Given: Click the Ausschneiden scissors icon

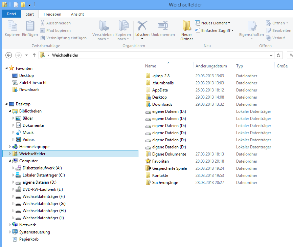Looking at the screenshot, I should tap(42, 23).
